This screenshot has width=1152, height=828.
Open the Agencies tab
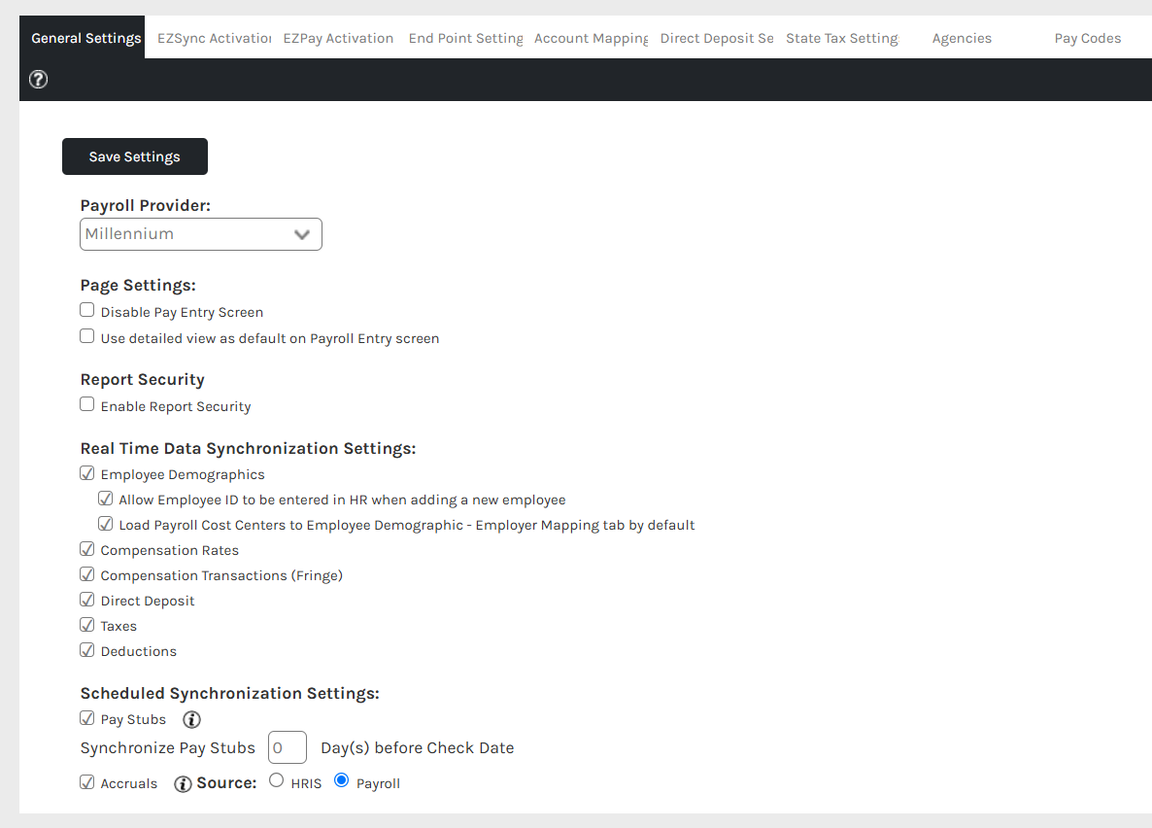tap(962, 38)
